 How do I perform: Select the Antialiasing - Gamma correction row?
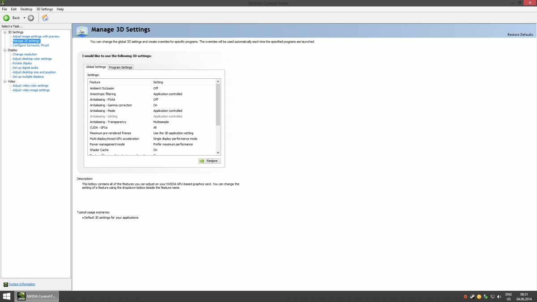[152, 105]
